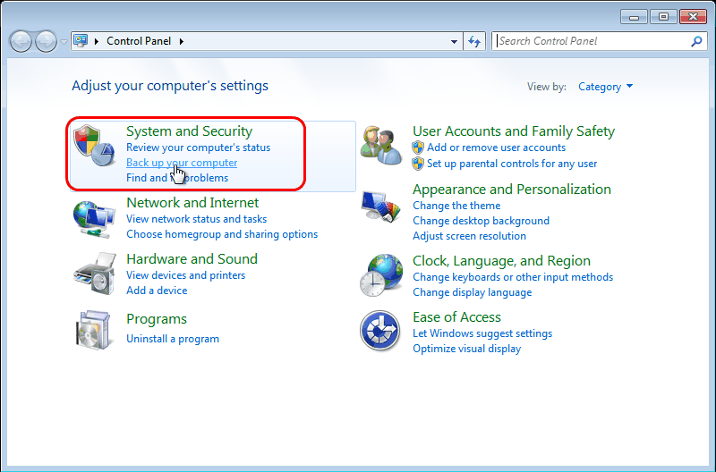
Task: Click the refresh icon beside address bar
Action: 474,41
